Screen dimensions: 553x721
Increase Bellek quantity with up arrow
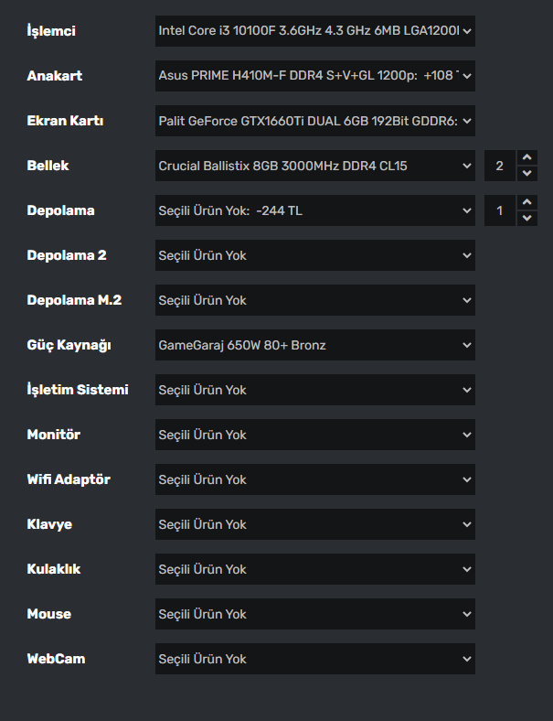tap(527, 158)
